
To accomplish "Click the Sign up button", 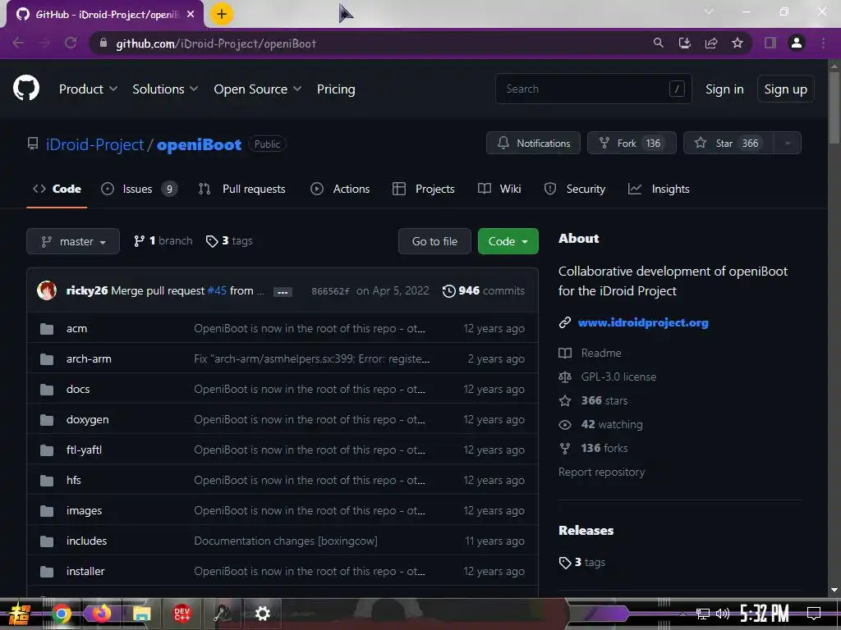I will (786, 89).
